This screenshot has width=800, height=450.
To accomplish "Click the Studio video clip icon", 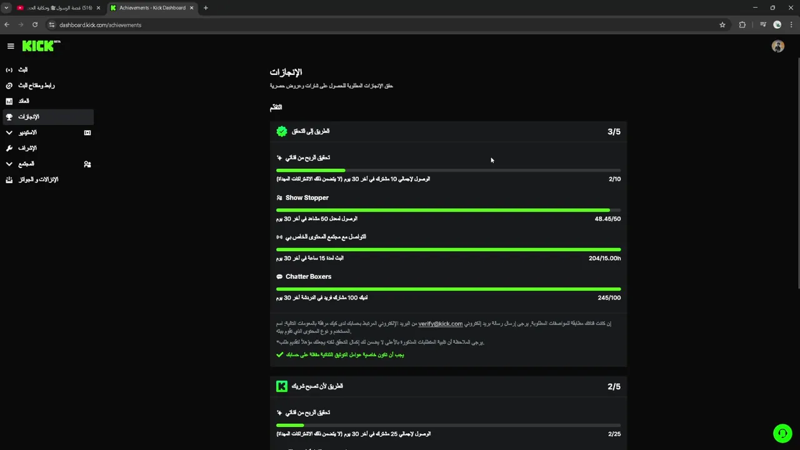I will (x=87, y=132).
